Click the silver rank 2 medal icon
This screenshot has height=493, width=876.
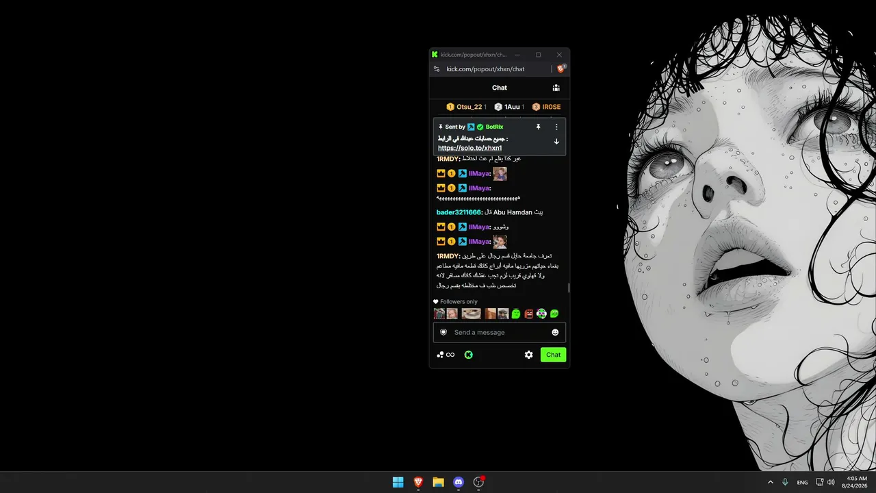point(498,107)
